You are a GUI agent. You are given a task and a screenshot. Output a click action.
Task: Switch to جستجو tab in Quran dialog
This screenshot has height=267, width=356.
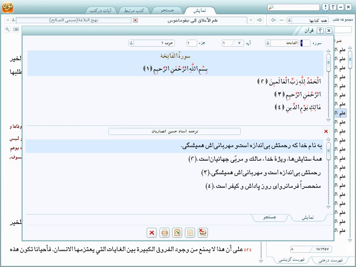270,217
